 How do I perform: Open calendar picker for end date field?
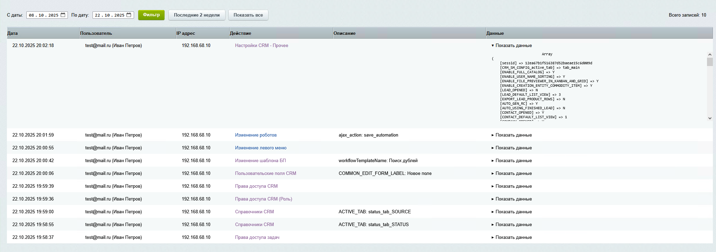[129, 15]
